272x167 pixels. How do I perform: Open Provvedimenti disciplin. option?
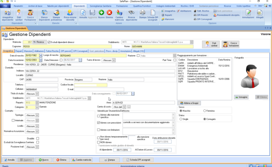[226, 15]
